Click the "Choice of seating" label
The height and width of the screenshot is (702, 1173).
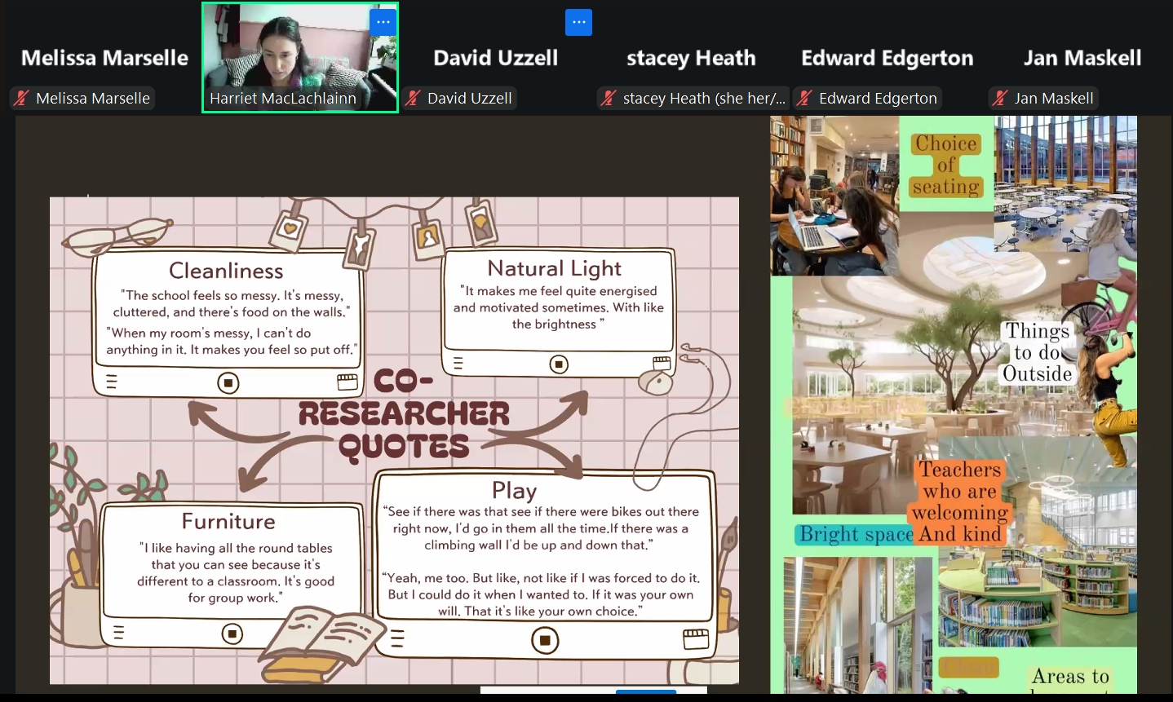point(946,166)
